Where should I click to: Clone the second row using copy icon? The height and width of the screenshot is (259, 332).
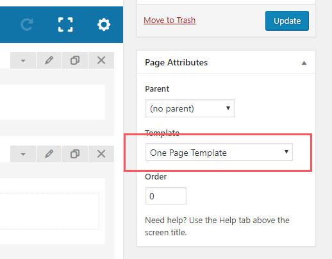pyautogui.click(x=75, y=154)
